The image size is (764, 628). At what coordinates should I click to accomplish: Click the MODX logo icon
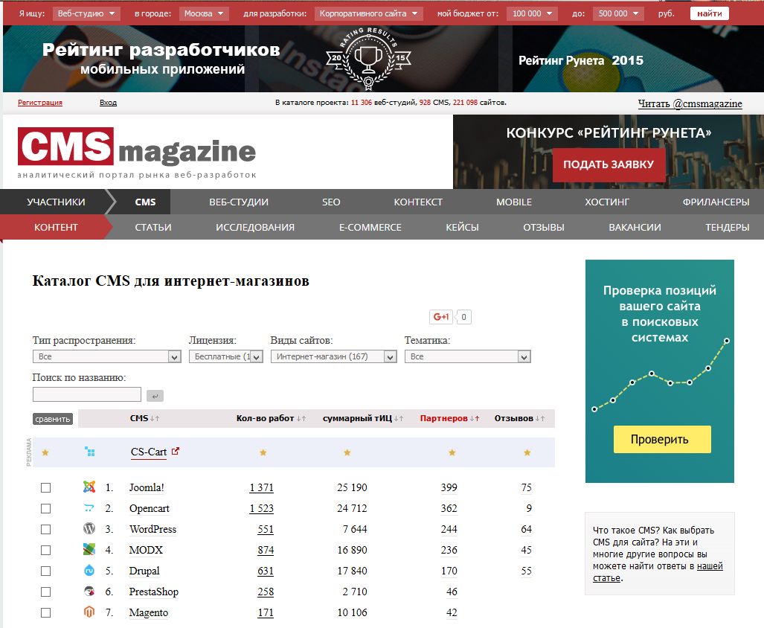pyautogui.click(x=89, y=550)
